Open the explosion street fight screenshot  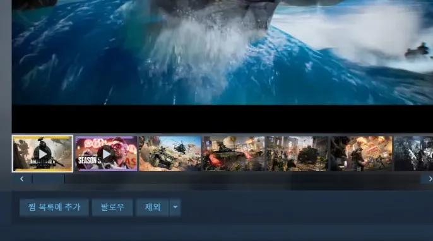pos(361,154)
